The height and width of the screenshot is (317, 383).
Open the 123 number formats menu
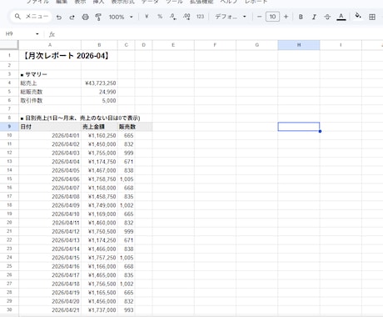point(200,17)
